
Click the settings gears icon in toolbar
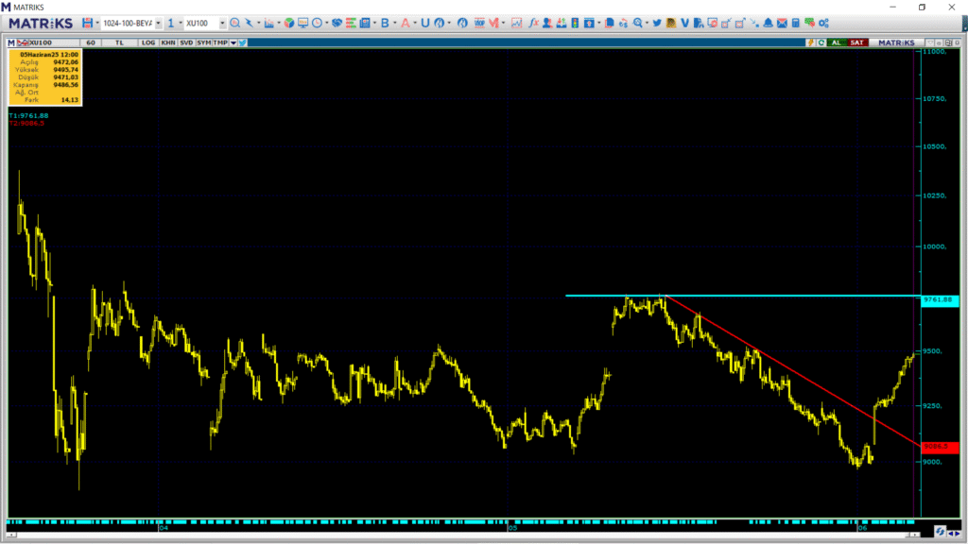click(x=823, y=23)
